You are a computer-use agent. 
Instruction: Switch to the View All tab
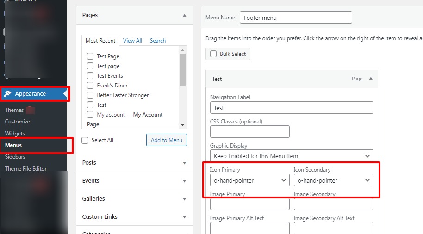tap(132, 41)
